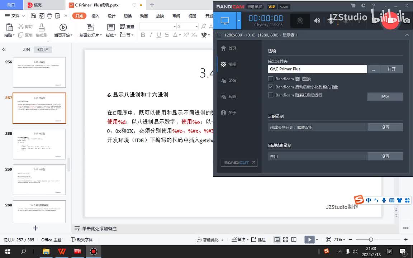
Task: Click 设置 button for 定时录制
Action: point(385,127)
